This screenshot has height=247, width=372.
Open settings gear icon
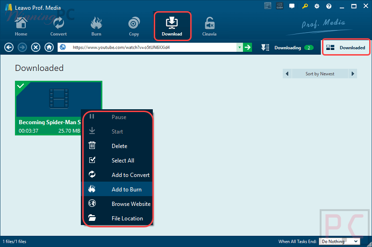click(317, 6)
